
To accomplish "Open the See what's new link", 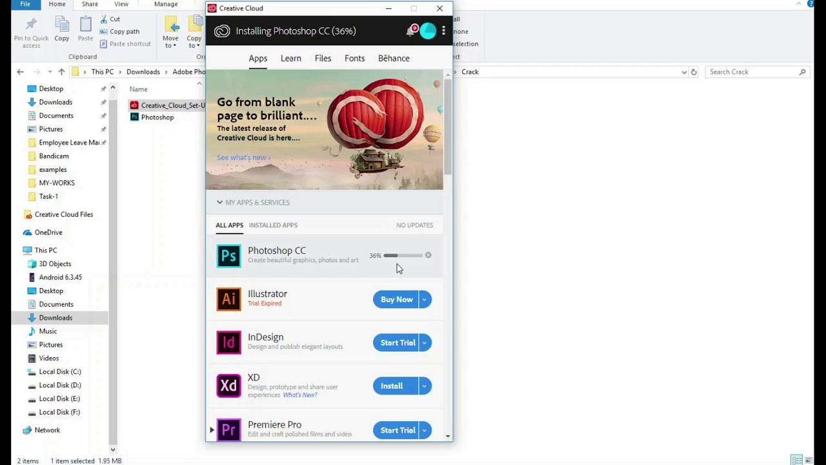I will tap(243, 158).
